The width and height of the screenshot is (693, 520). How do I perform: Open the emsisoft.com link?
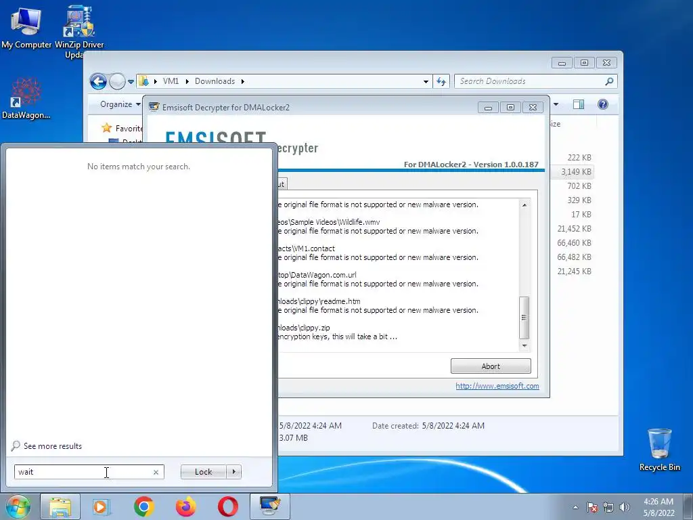(x=497, y=386)
